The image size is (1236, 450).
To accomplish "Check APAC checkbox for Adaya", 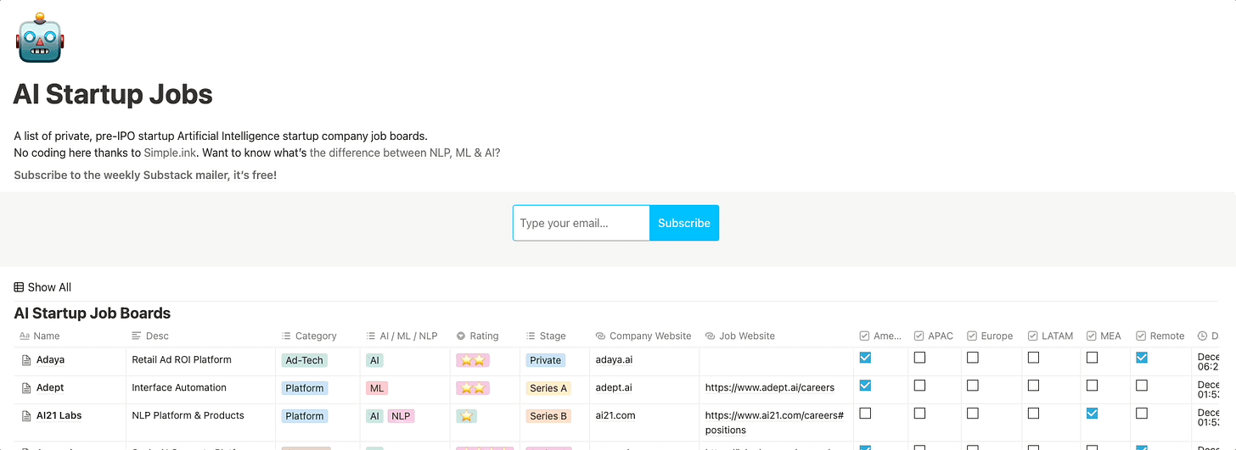I will click(919, 358).
